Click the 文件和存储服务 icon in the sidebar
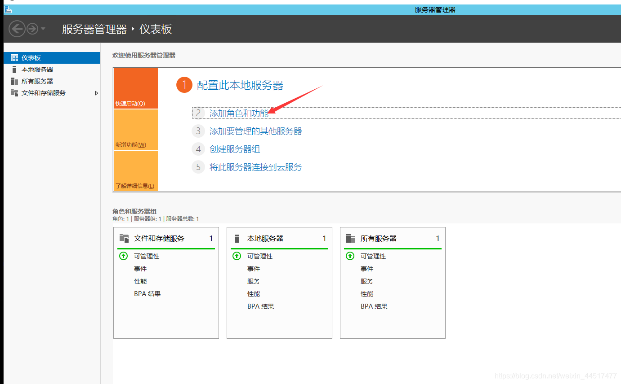This screenshot has width=621, height=384. pyautogui.click(x=14, y=93)
